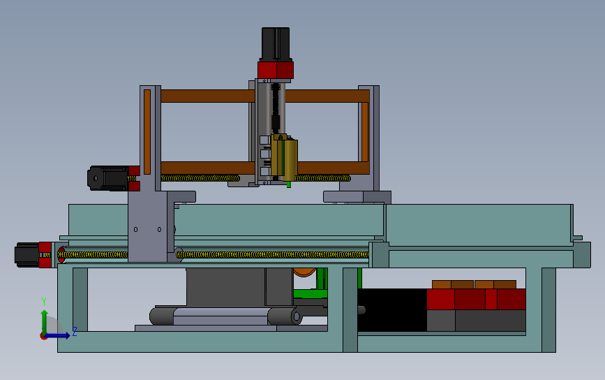Image resolution: width=605 pixels, height=380 pixels.
Task: Click the gray horizontal cylinder under the table
Action: 226,316
